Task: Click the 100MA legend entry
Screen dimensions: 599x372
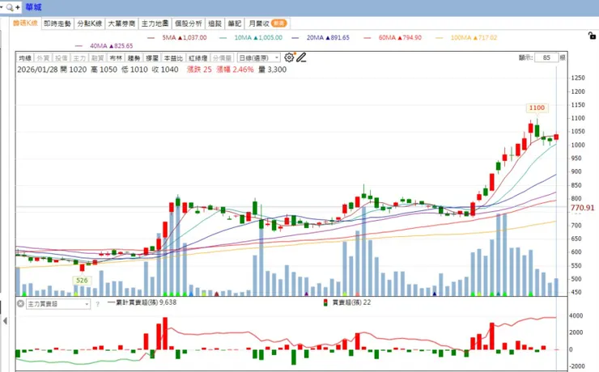Action: (x=466, y=38)
